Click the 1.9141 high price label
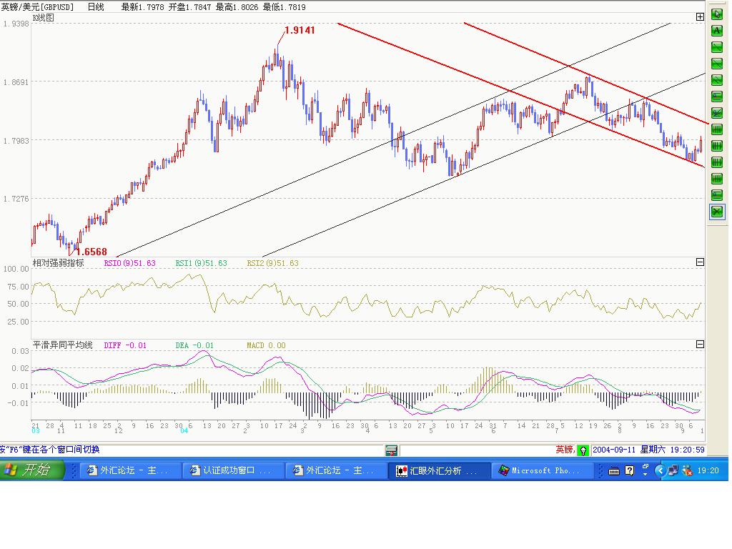 coord(300,30)
